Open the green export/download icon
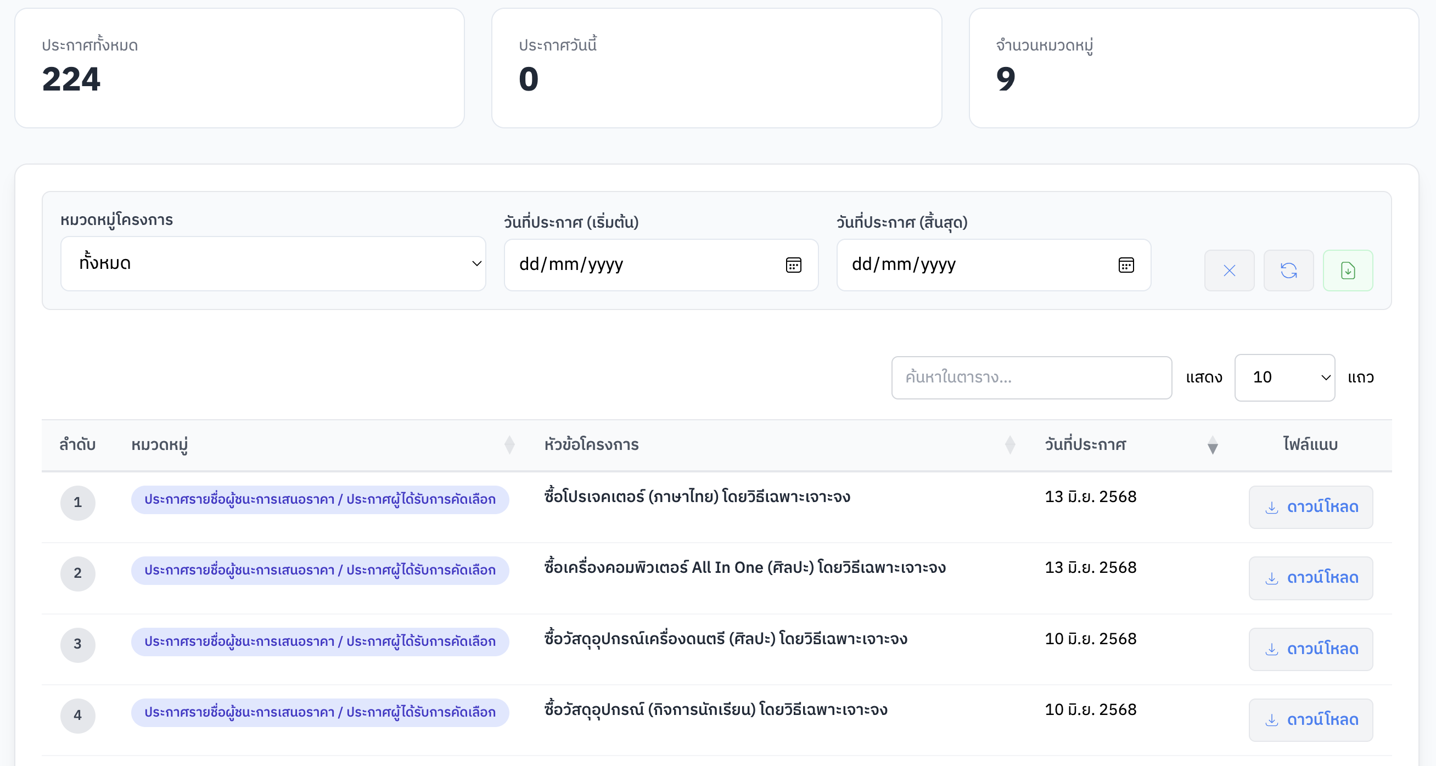This screenshot has height=766, width=1436. [1348, 270]
